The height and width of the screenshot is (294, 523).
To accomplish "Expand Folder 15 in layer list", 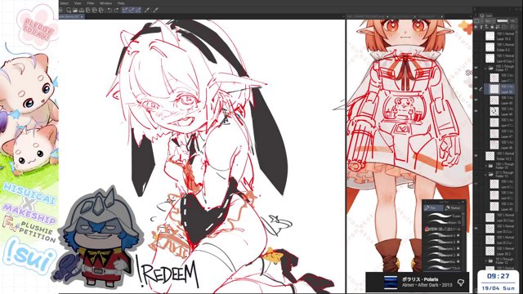I will pos(486,165).
